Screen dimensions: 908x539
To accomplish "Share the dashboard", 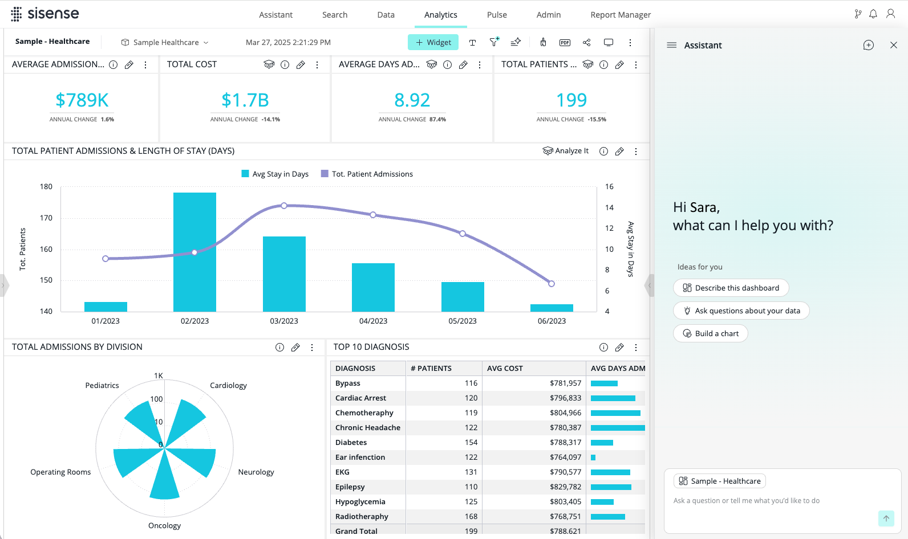I will tap(586, 42).
